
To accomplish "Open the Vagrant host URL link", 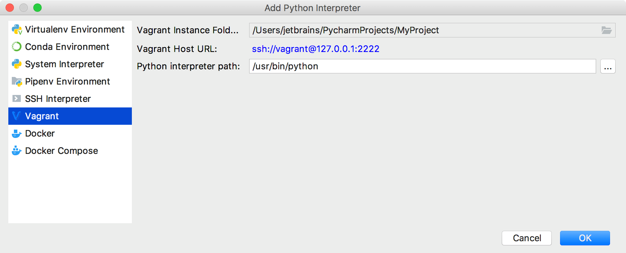I will coord(315,49).
